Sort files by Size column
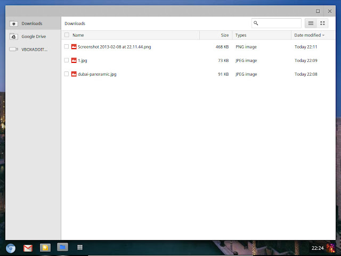The image size is (341, 256). (x=225, y=35)
